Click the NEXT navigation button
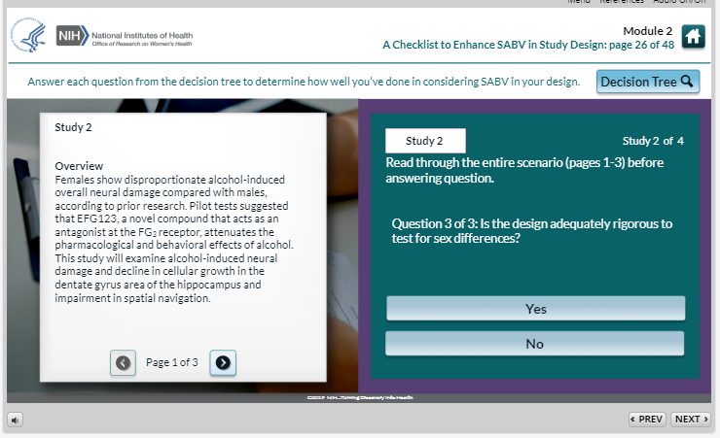720x438 pixels. [690, 420]
